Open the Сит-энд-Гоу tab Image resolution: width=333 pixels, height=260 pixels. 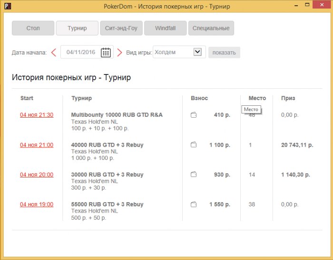click(x=121, y=28)
